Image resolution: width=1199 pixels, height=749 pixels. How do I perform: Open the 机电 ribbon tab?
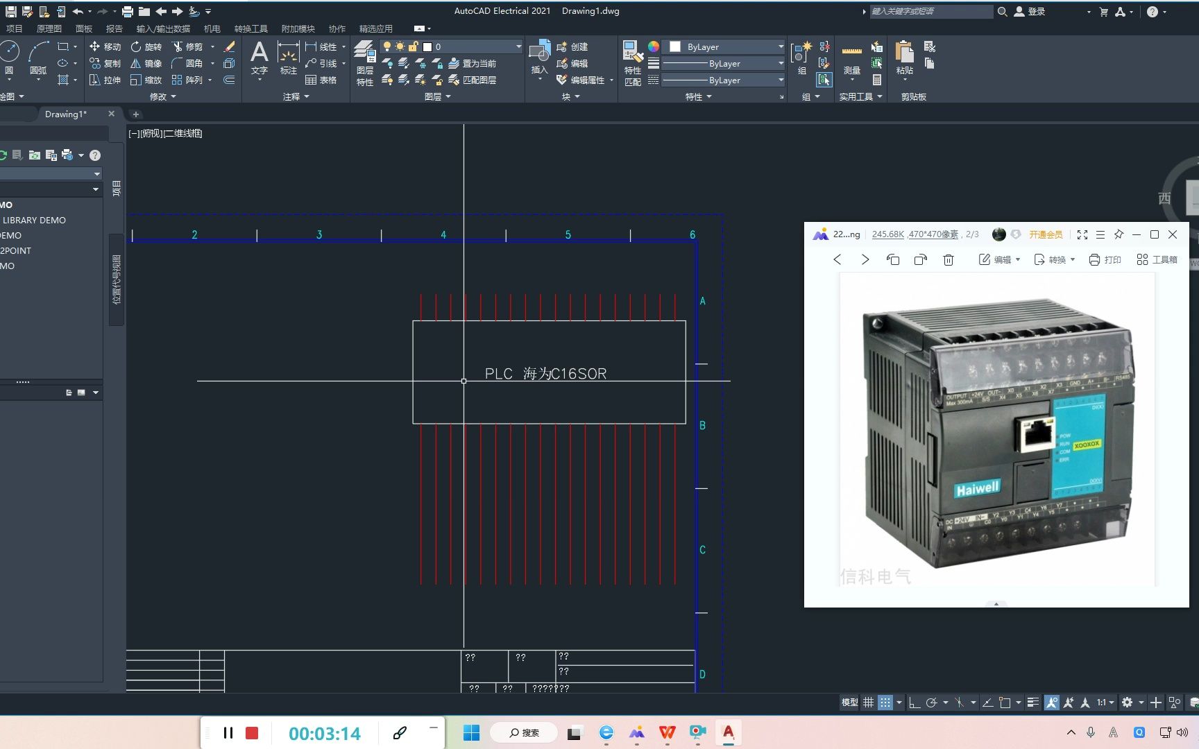pyautogui.click(x=212, y=28)
